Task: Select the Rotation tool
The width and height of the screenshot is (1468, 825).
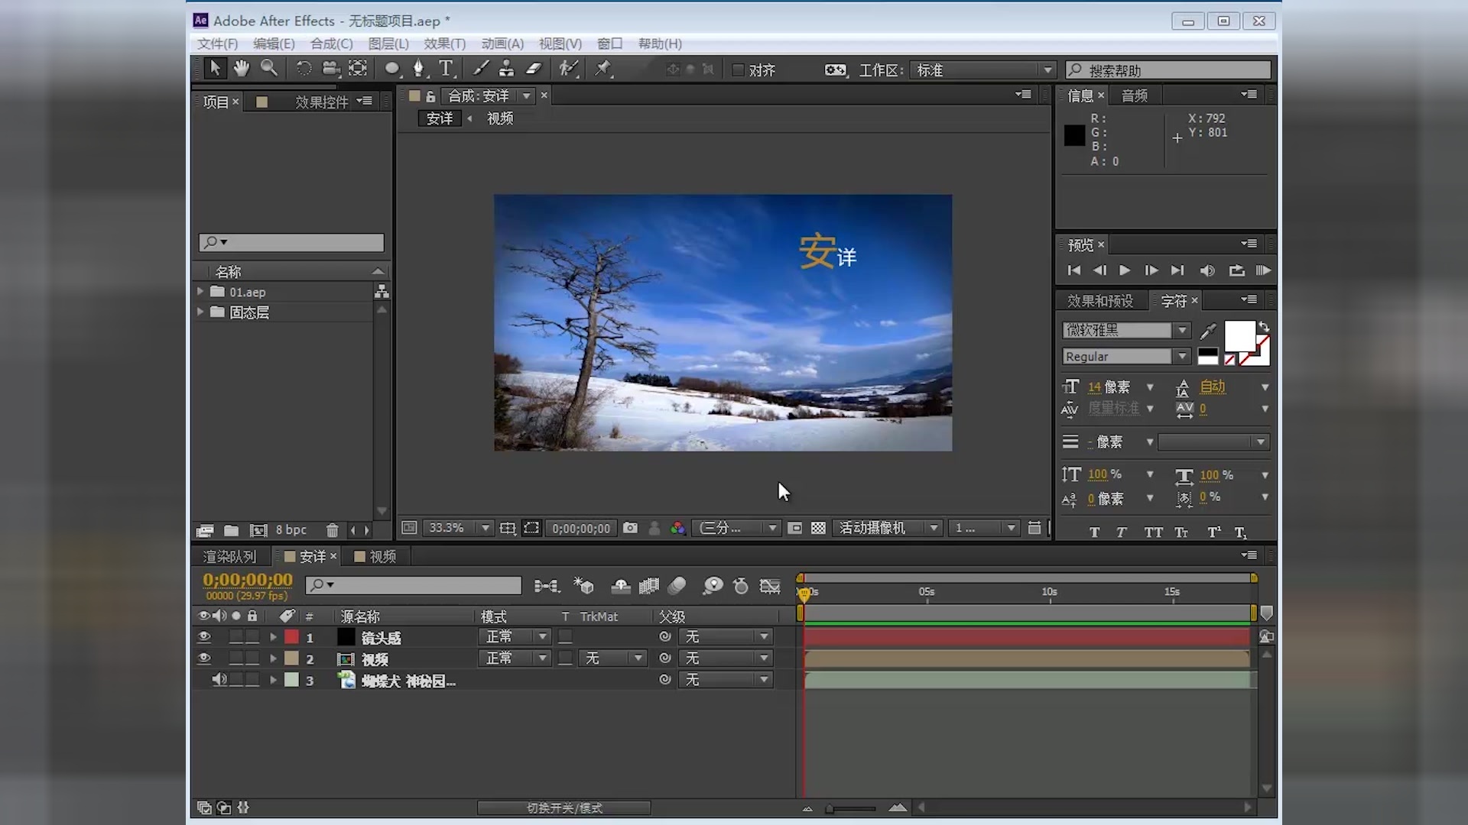Action: [304, 69]
